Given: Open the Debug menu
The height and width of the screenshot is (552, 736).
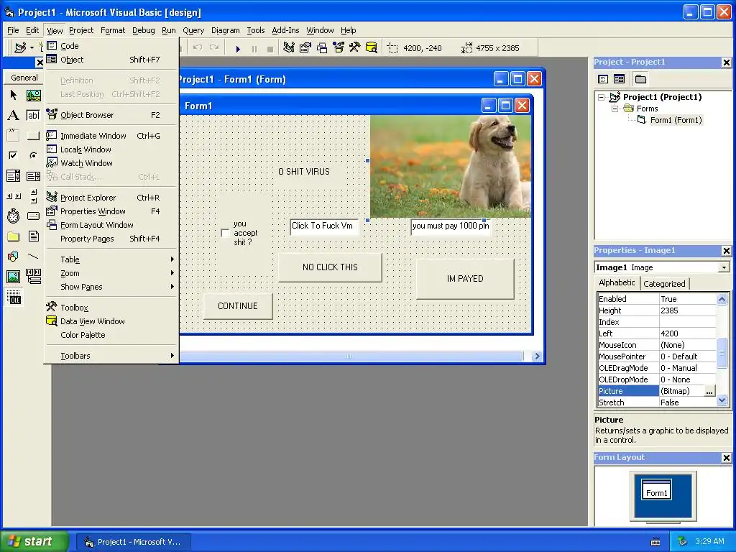Looking at the screenshot, I should (143, 30).
